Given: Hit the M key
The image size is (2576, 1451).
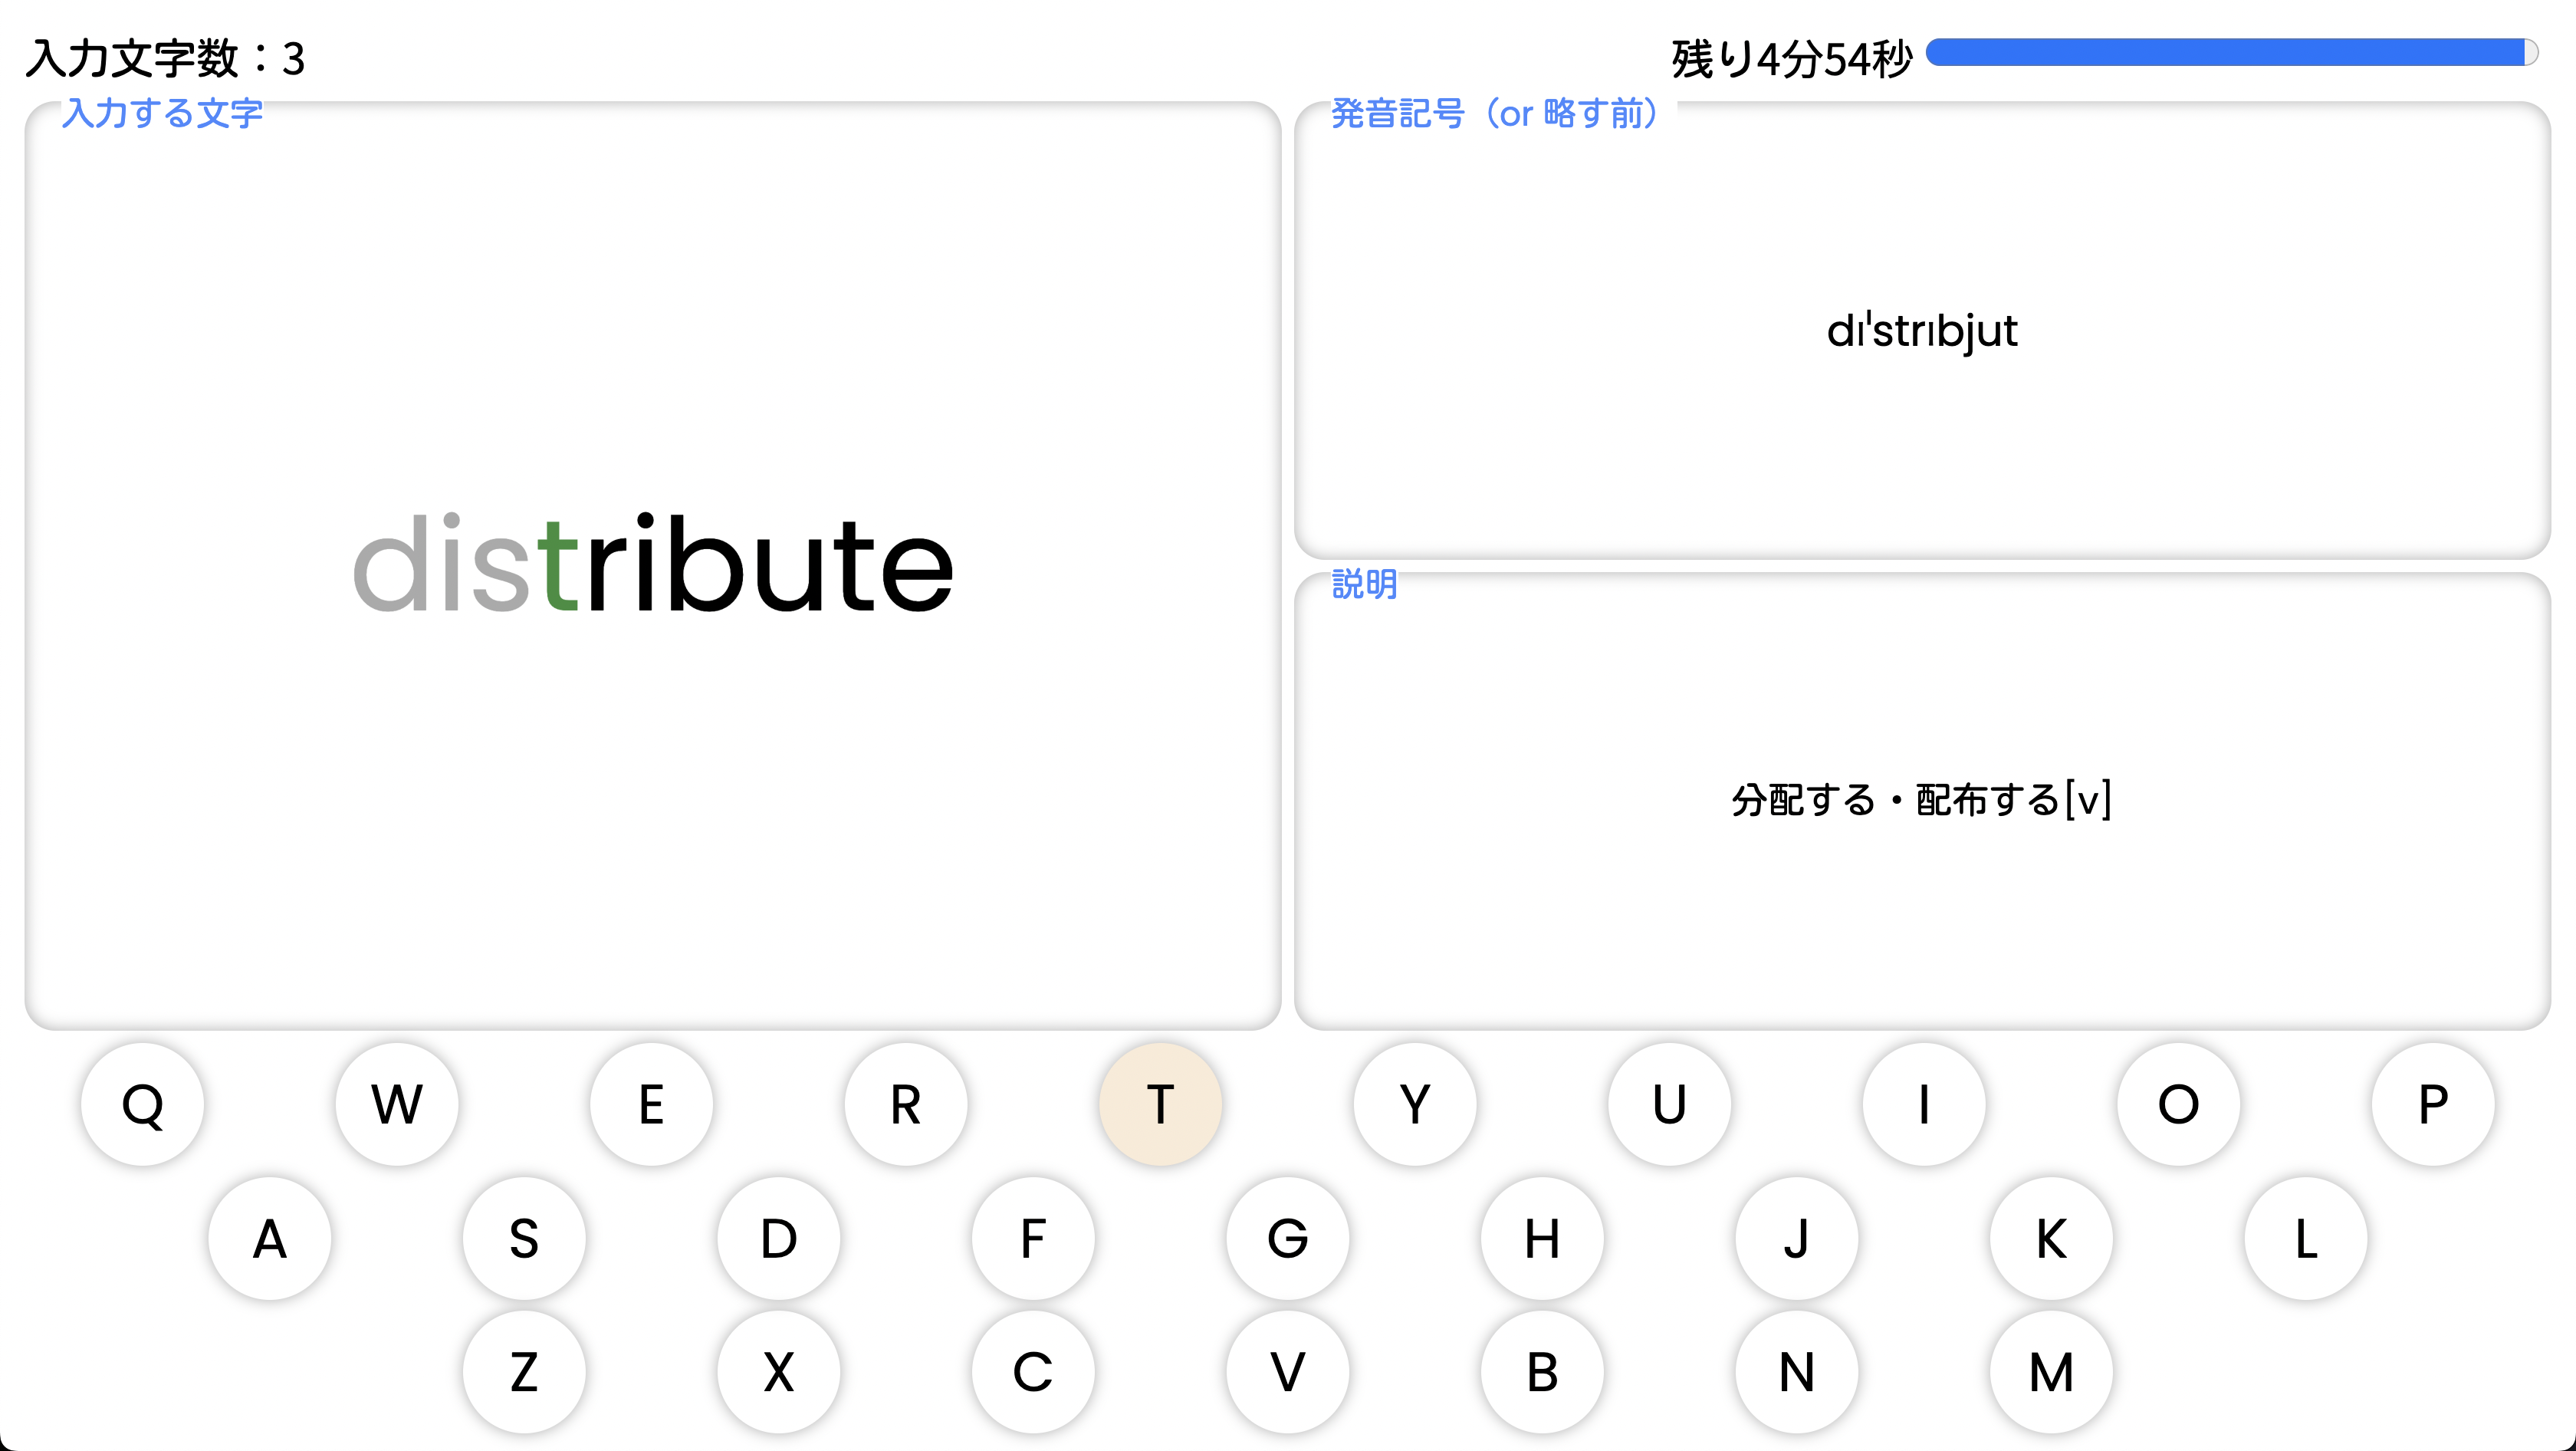Looking at the screenshot, I should pos(2051,1372).
